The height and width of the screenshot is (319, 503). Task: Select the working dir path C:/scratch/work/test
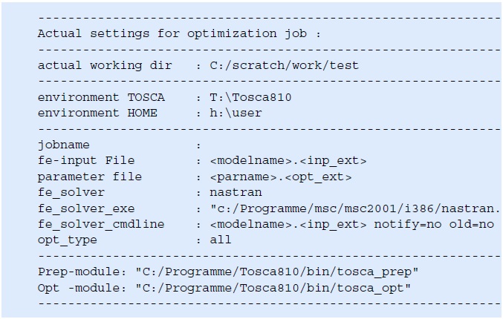tap(285, 65)
